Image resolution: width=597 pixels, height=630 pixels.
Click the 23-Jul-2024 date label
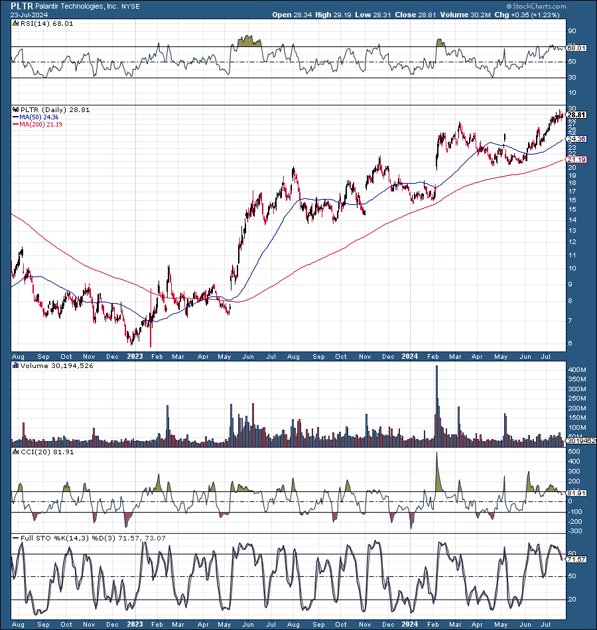[x=29, y=15]
